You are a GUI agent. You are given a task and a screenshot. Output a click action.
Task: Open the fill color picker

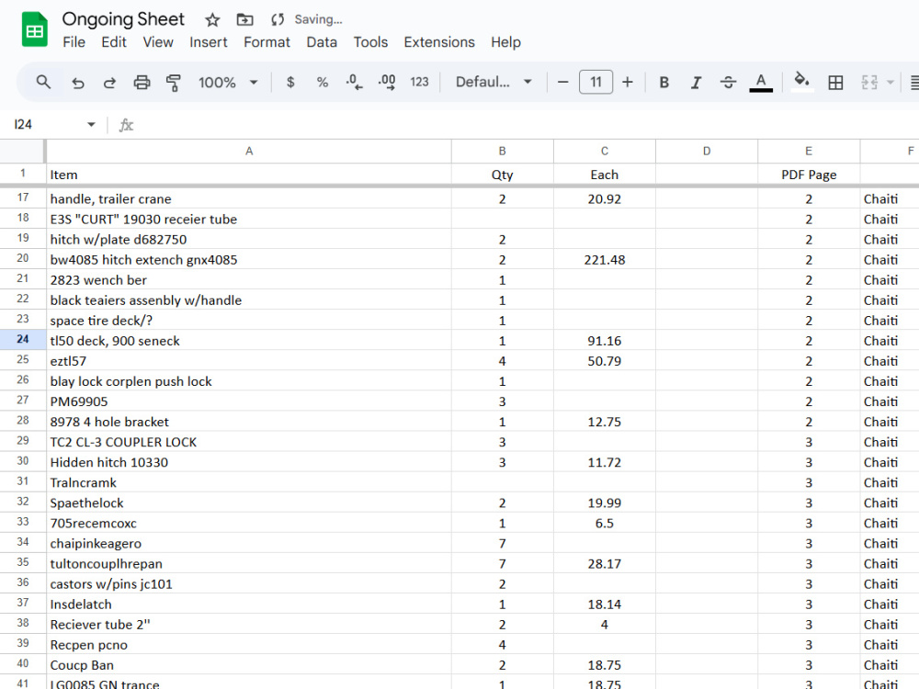click(801, 82)
